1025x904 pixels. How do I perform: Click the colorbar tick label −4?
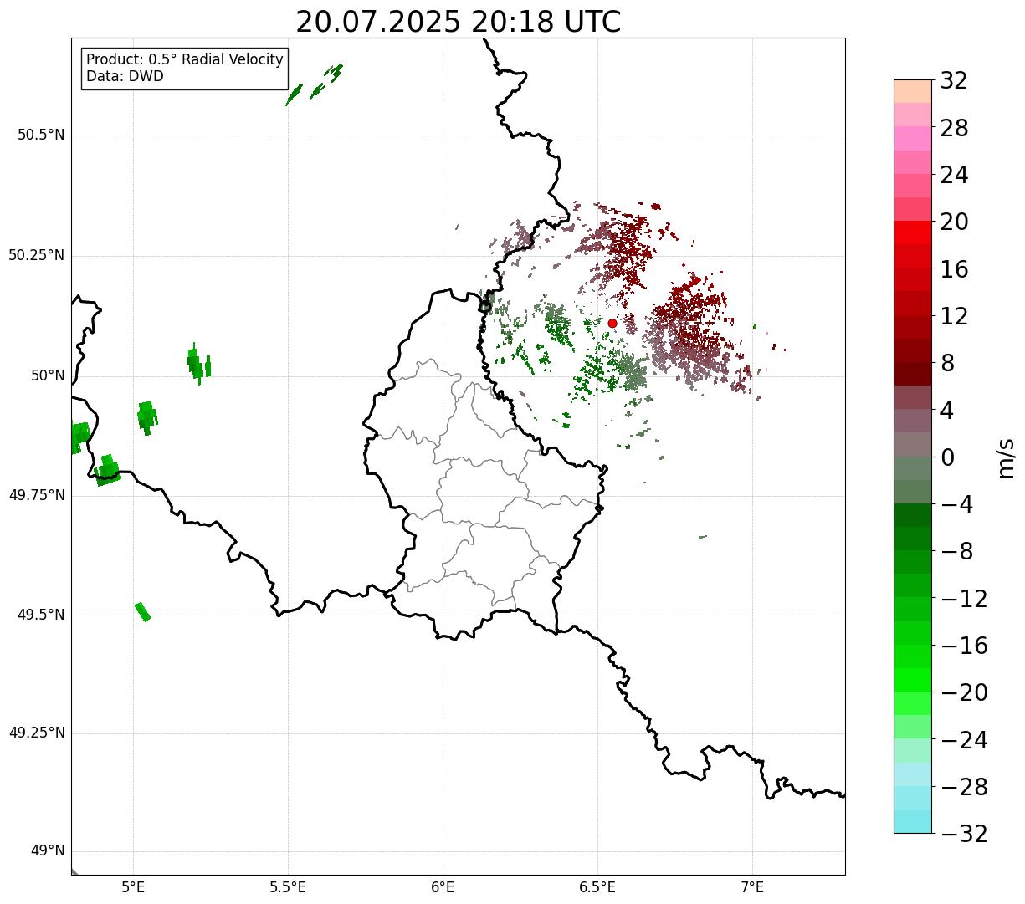pos(957,504)
